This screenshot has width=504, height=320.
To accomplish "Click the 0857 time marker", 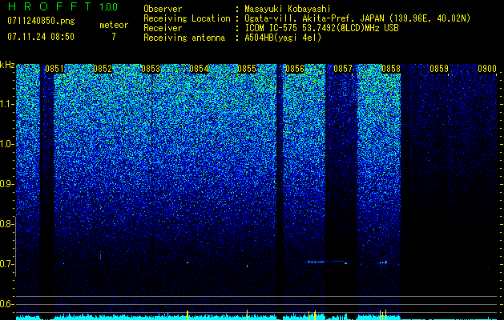I will coord(343,69).
